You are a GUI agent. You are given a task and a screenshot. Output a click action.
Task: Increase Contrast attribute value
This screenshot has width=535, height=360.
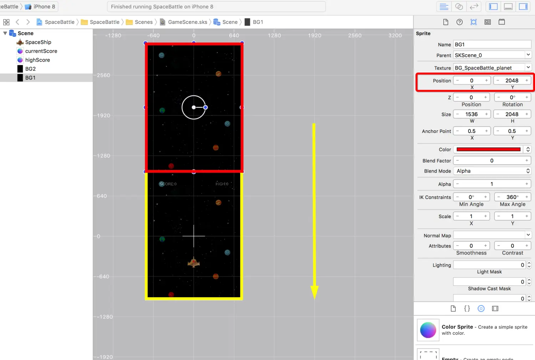(527, 246)
